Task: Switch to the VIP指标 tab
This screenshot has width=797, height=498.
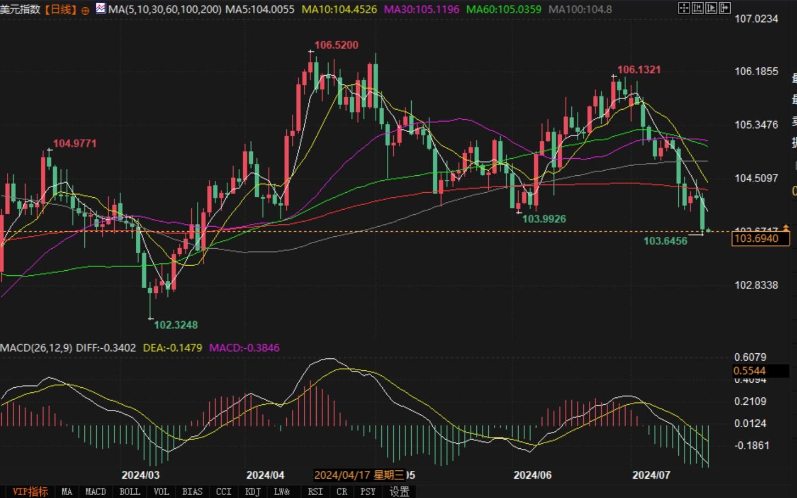Action: (30, 492)
